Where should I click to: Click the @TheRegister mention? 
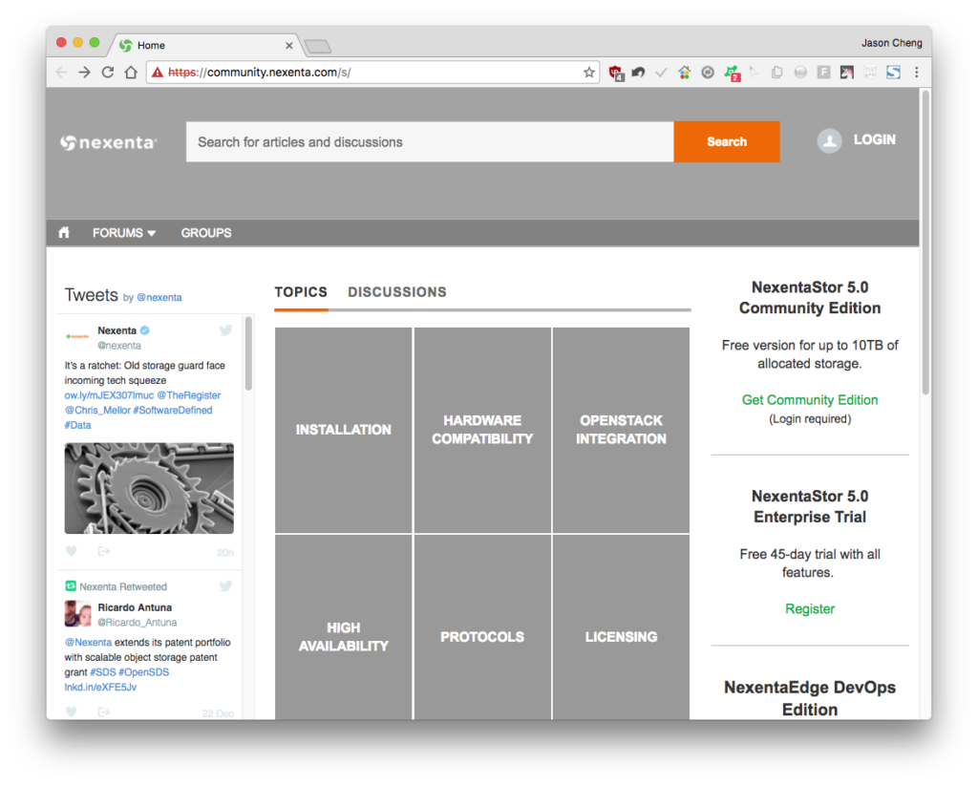point(189,395)
